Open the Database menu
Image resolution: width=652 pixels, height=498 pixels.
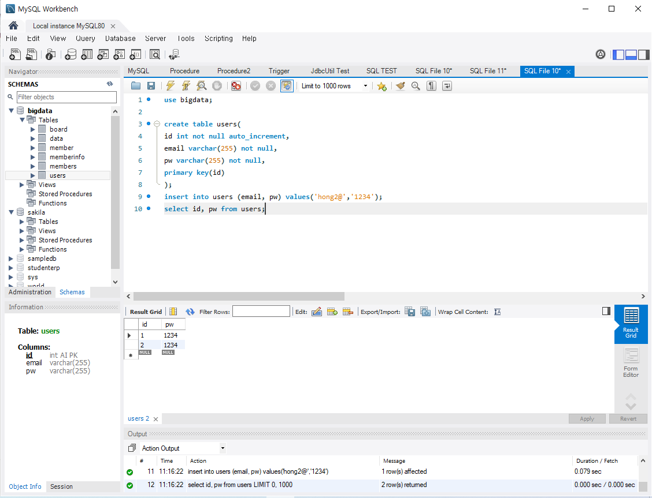coord(120,39)
